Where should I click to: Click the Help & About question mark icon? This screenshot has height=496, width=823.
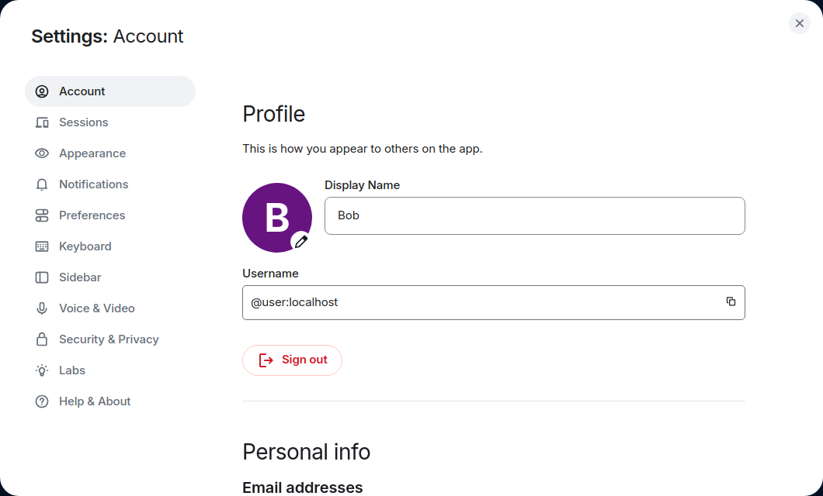point(42,401)
